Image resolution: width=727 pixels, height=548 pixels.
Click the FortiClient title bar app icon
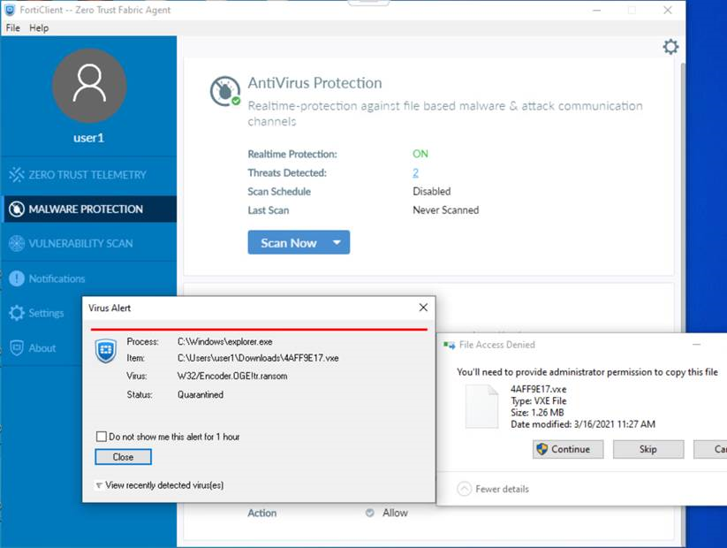pyautogui.click(x=10, y=10)
